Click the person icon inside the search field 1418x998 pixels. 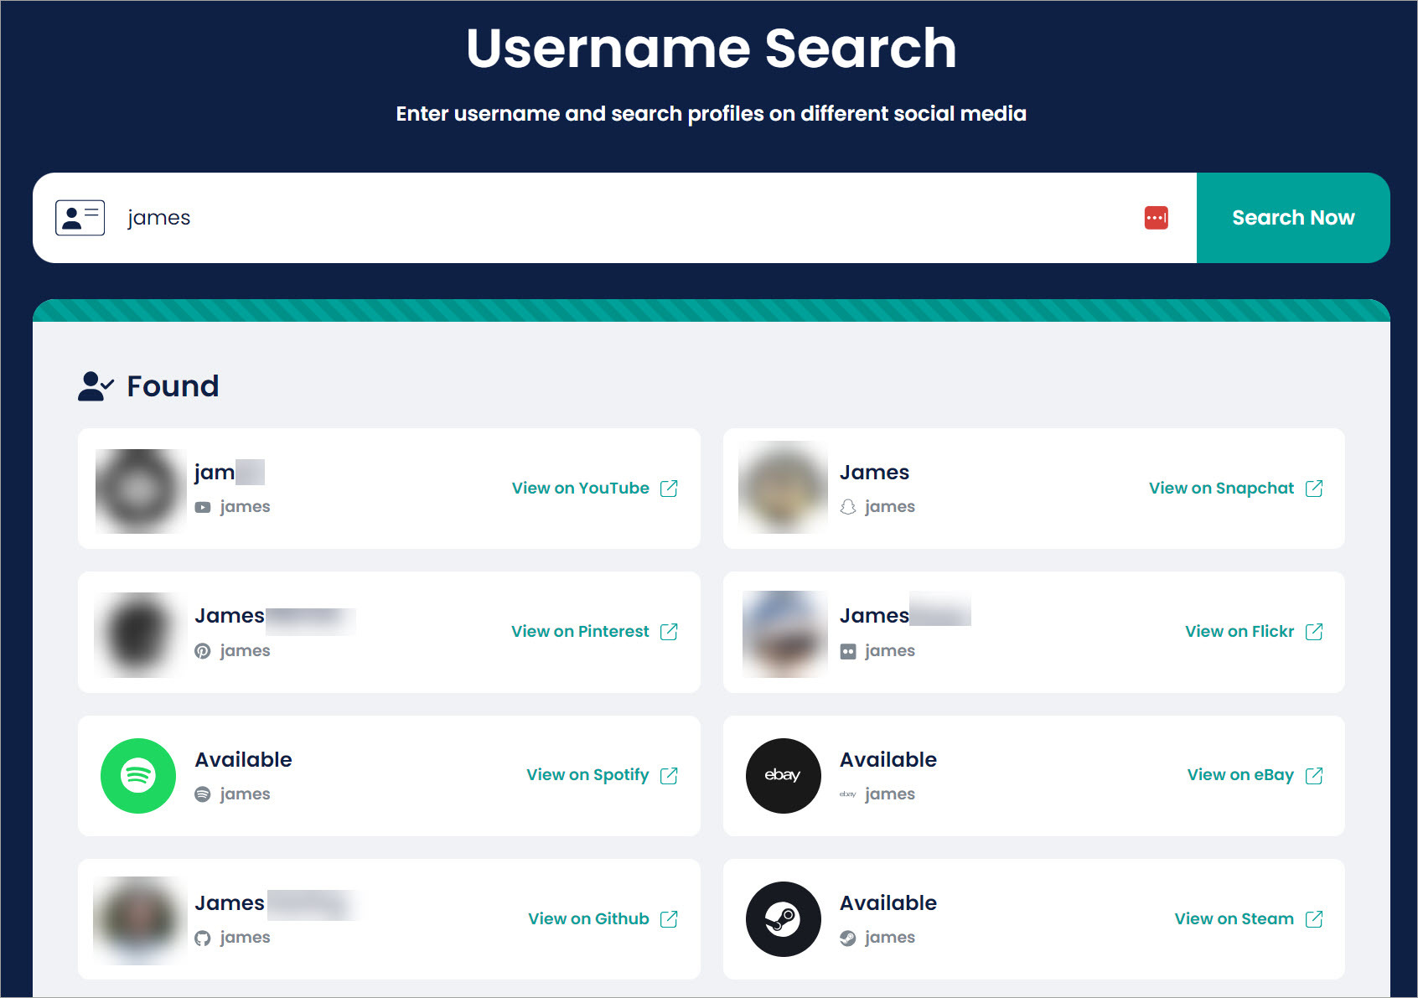coord(79,217)
